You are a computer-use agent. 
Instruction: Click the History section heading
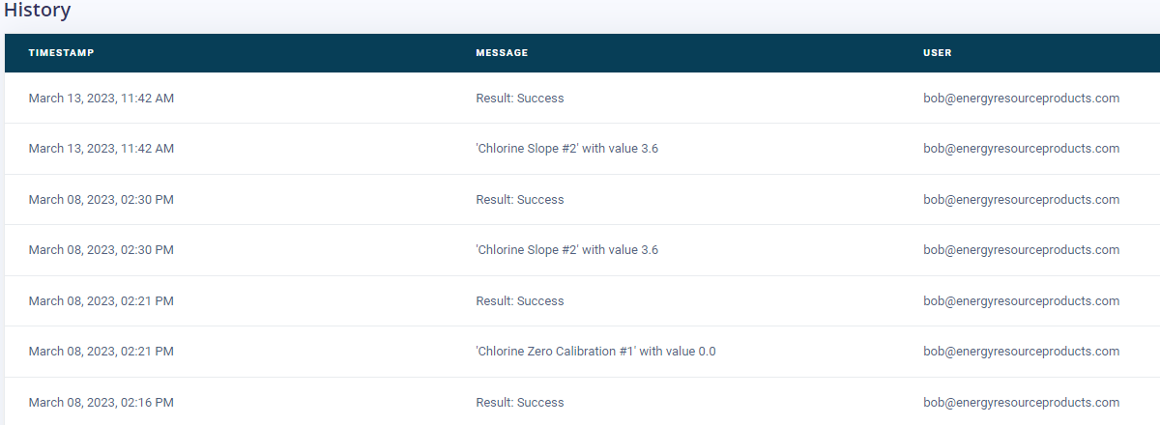[x=37, y=11]
